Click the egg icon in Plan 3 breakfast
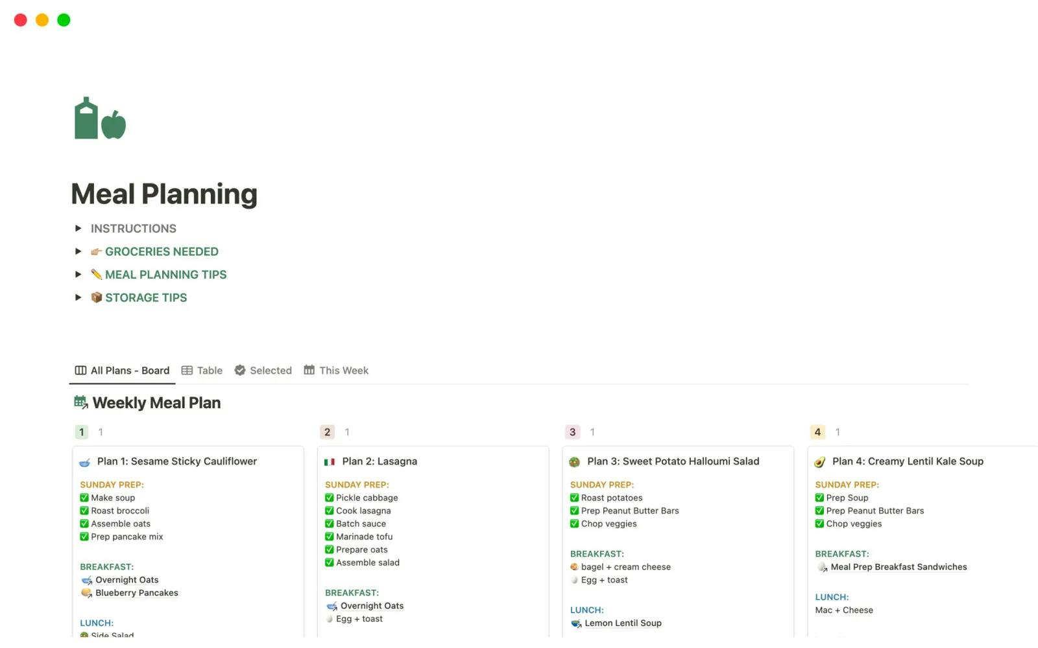The height and width of the screenshot is (648, 1038). pos(574,580)
